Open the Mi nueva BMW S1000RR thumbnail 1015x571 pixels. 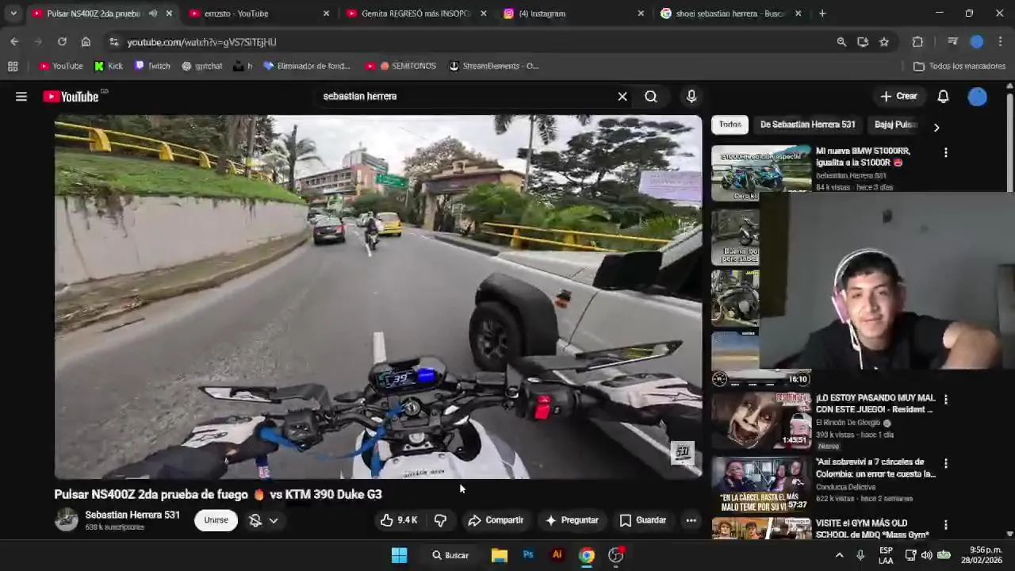coord(761,172)
